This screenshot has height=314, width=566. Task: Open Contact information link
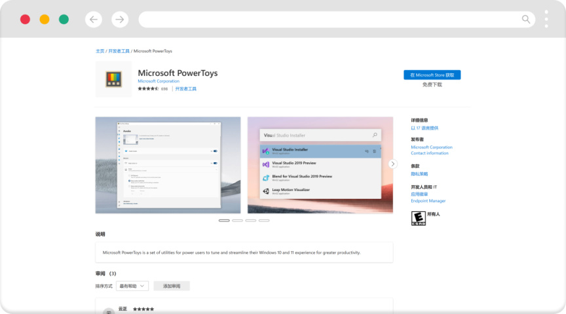[430, 153]
